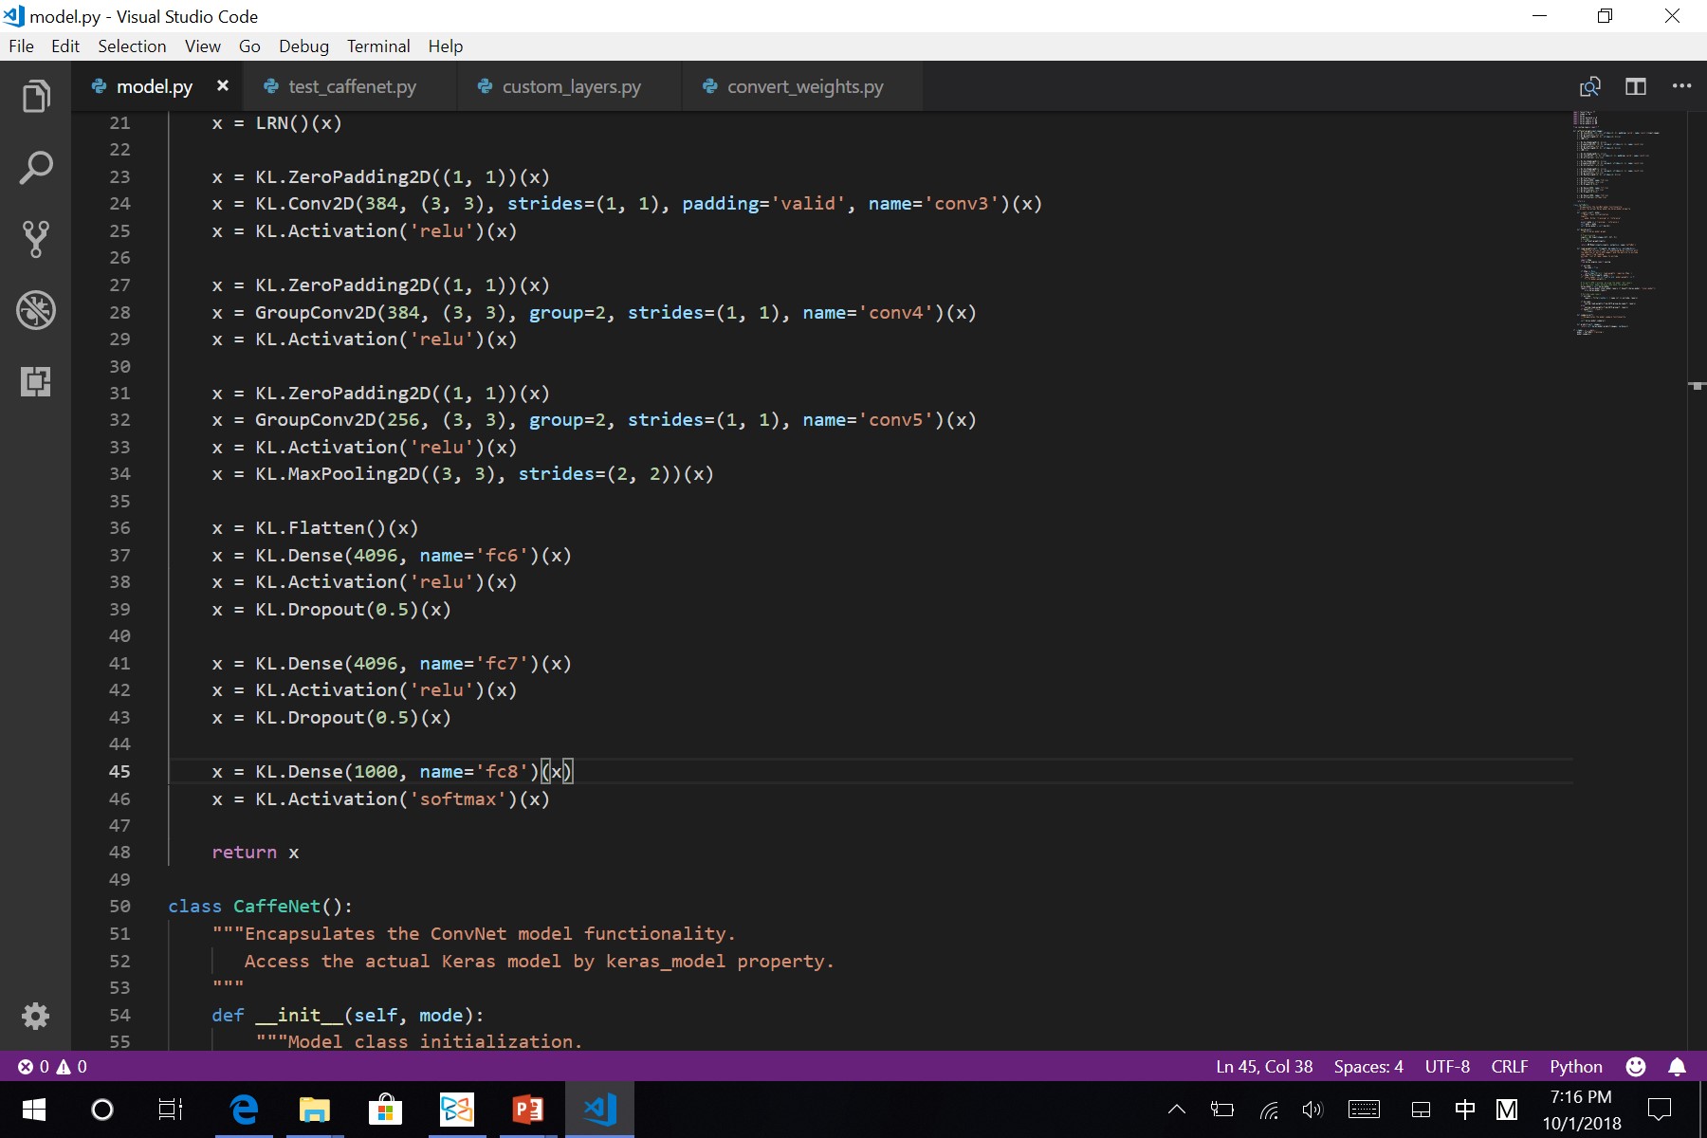Open the Terminal menu
1707x1138 pixels.
pyautogui.click(x=377, y=46)
